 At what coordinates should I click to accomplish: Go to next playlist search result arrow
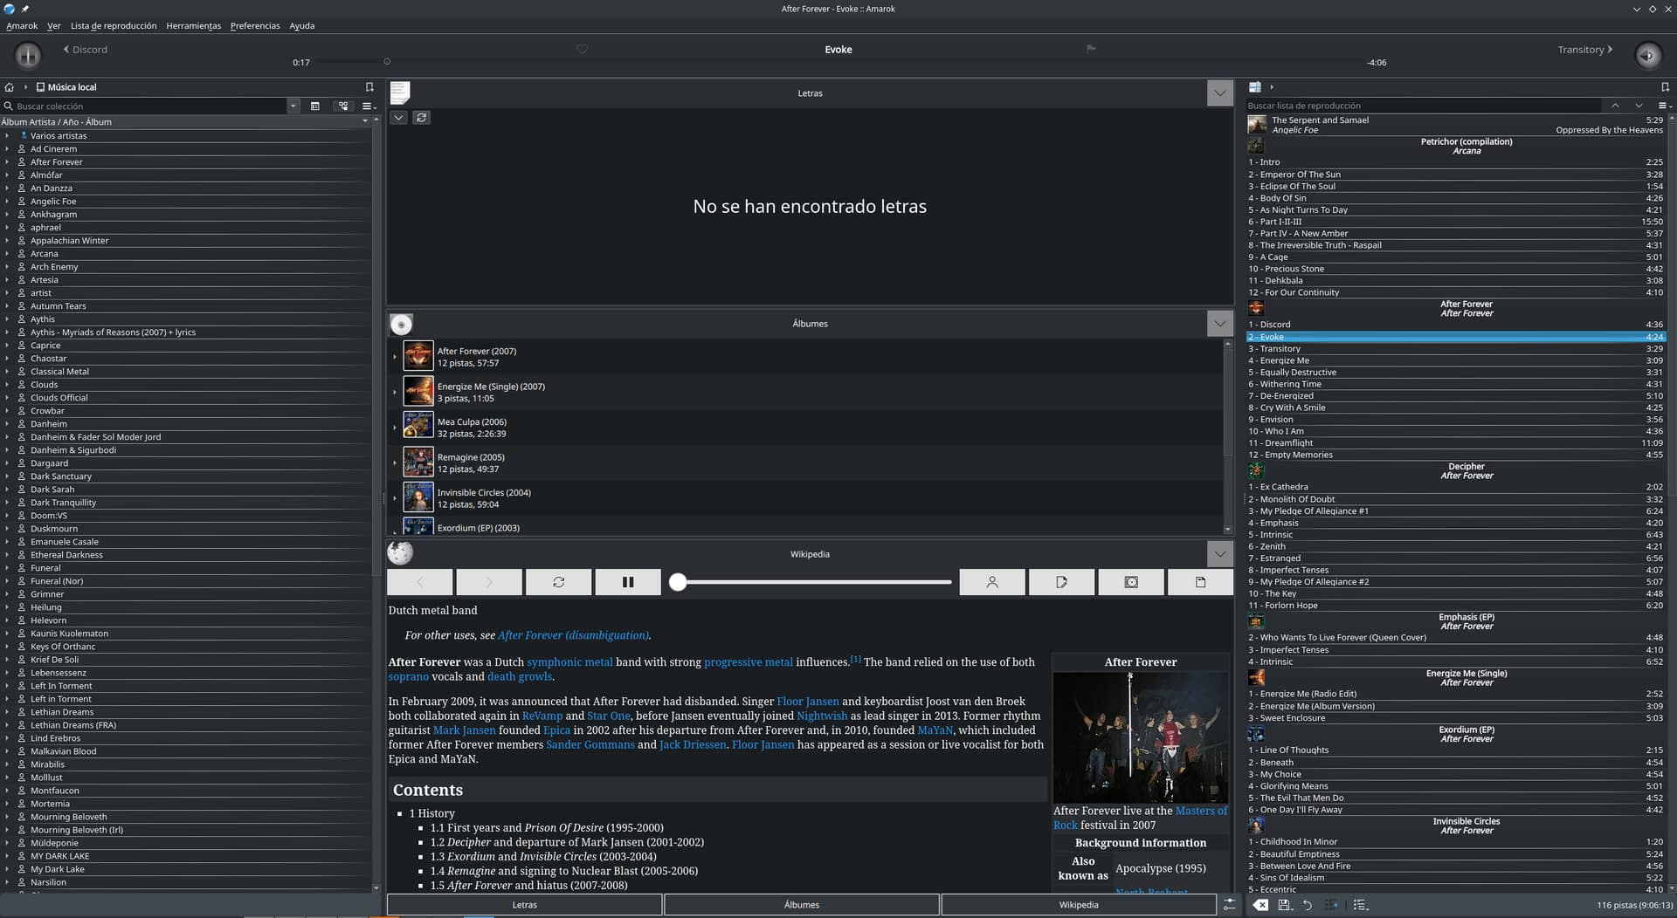click(1639, 106)
